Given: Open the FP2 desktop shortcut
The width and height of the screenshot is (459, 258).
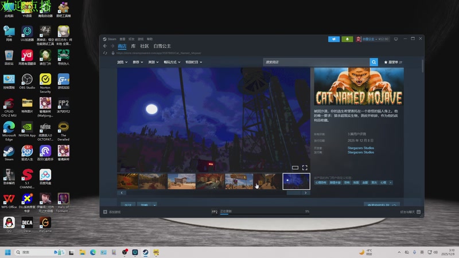Looking at the screenshot, I should (x=63, y=105).
